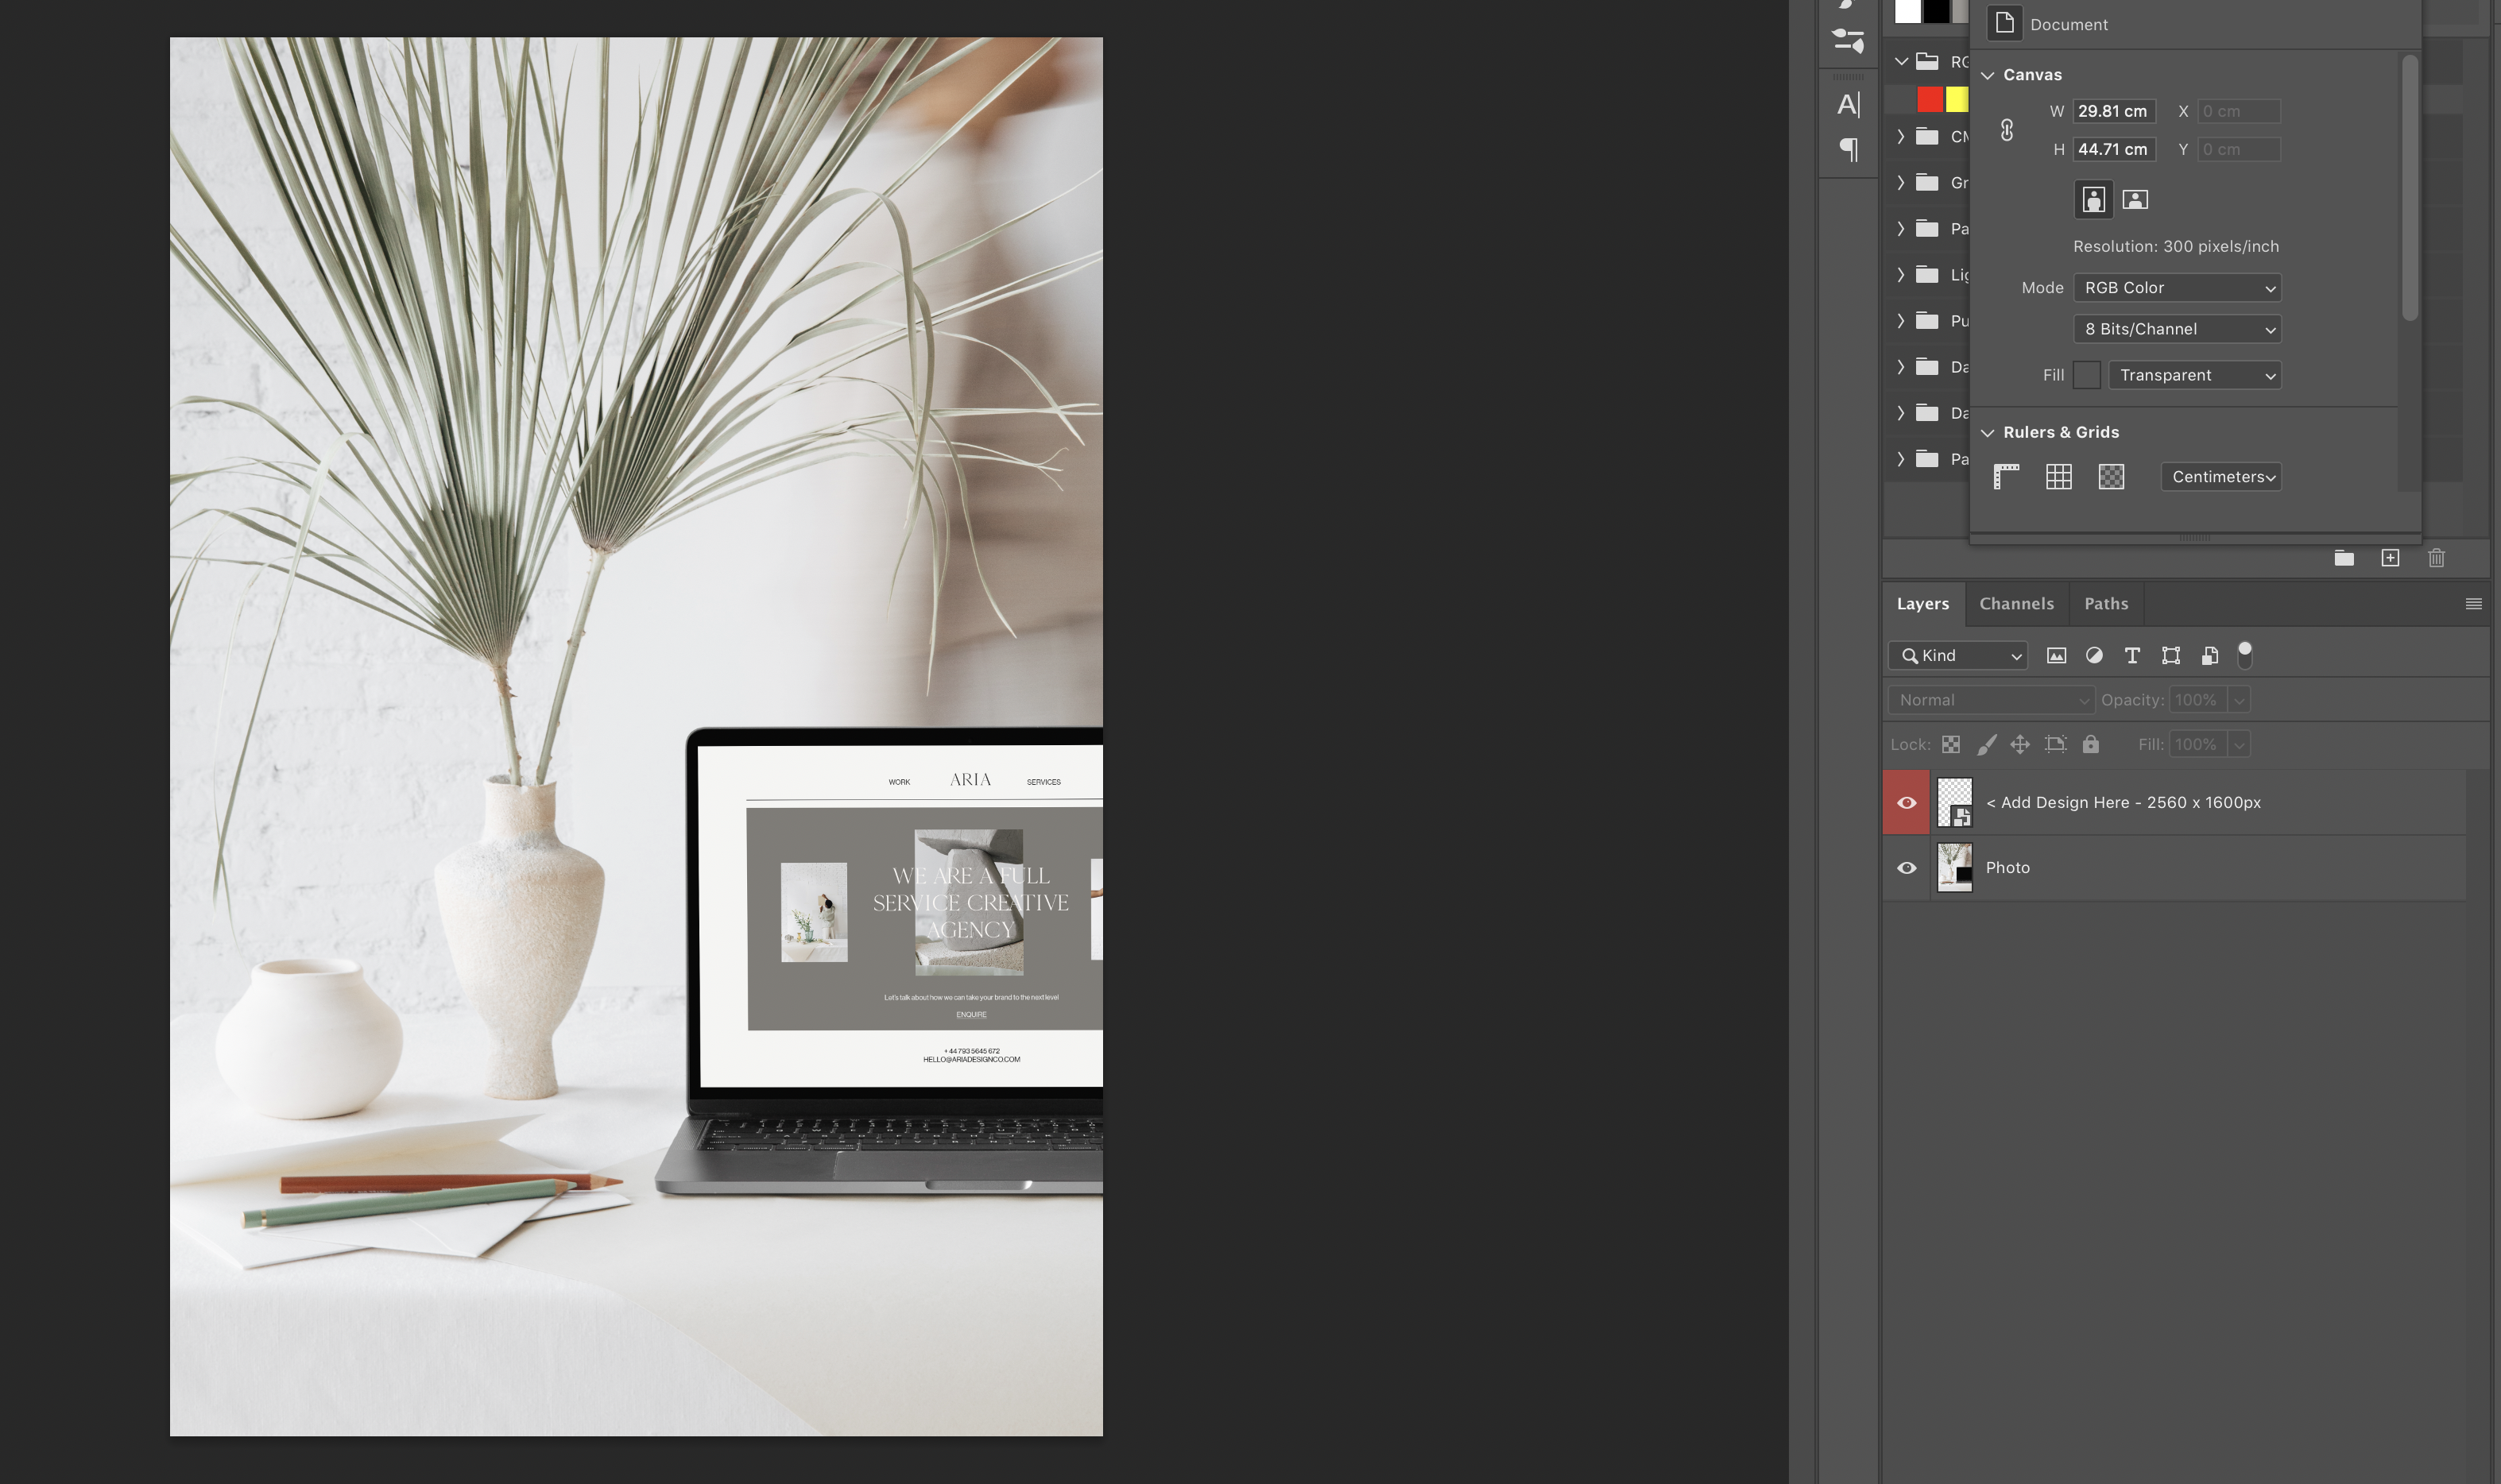Screen dimensions: 2501x1484
Task: Toggle the grid icon under Rulers & Grids
Action: (x=2059, y=477)
